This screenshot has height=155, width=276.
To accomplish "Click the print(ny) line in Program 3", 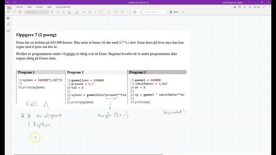I will 143,102.
